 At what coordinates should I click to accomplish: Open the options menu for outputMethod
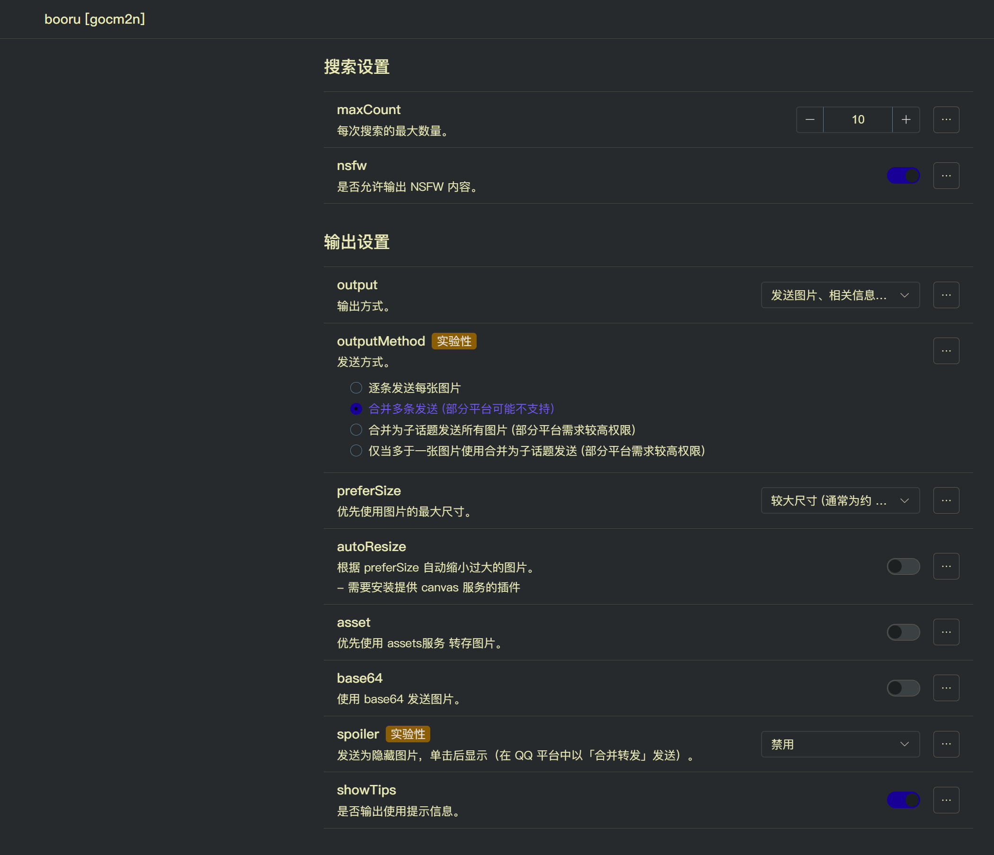[946, 351]
